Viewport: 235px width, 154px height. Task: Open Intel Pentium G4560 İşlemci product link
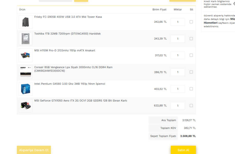point(70,84)
